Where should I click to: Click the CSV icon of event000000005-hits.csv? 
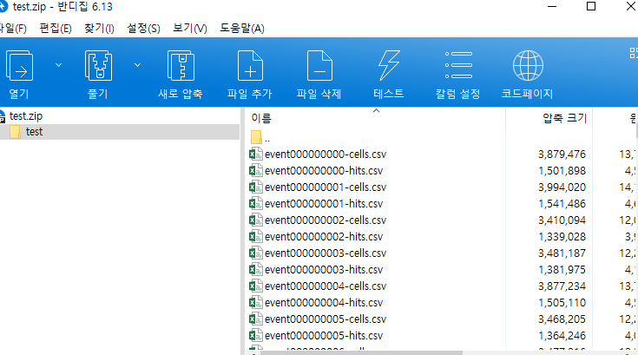tap(255, 335)
